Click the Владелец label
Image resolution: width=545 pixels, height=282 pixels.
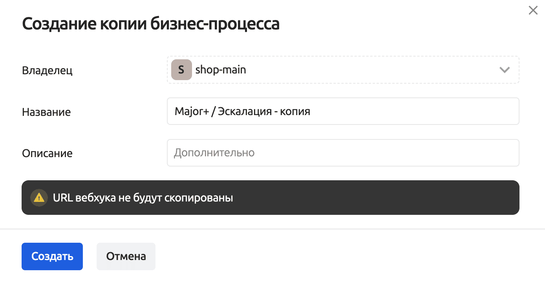pyautogui.click(x=47, y=70)
